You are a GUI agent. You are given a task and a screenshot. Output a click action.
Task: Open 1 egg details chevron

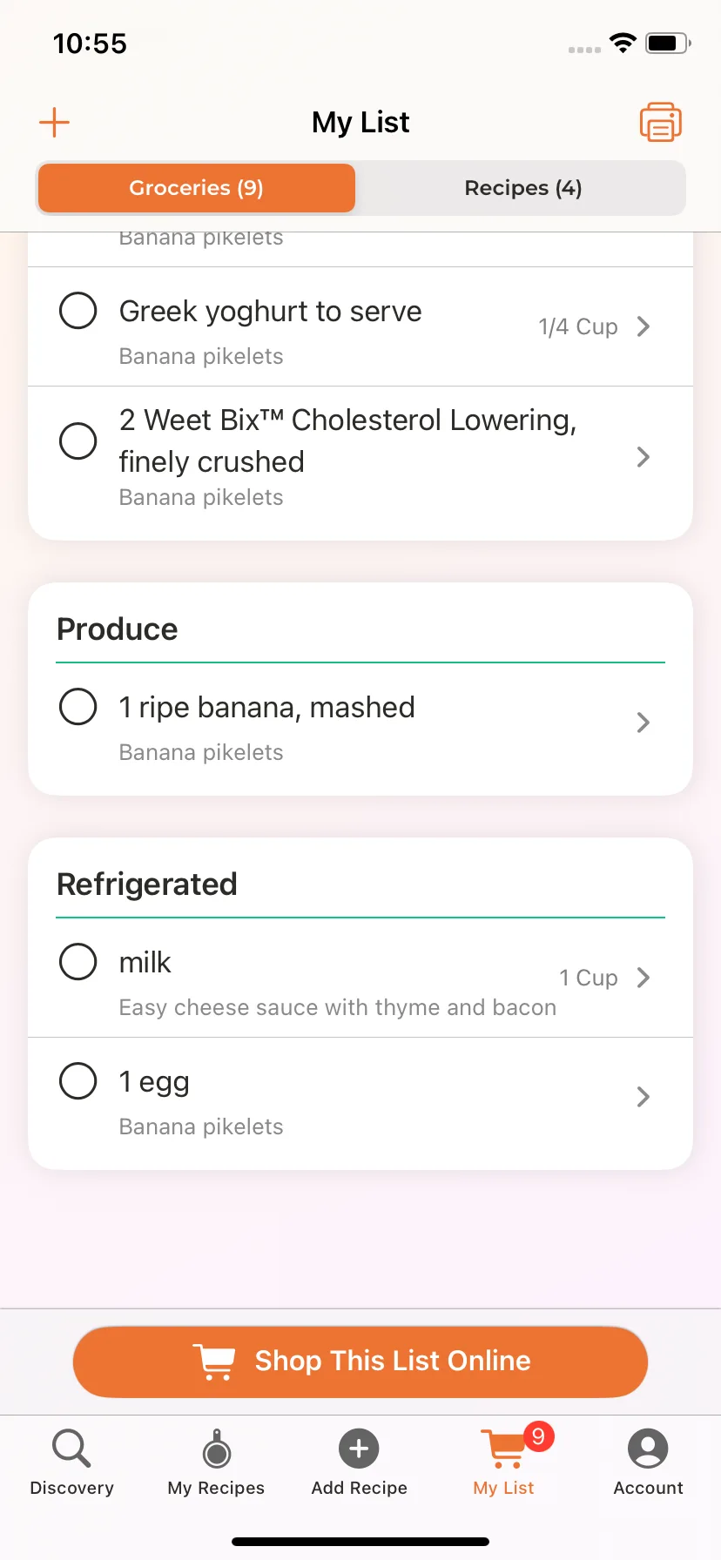point(644,1097)
